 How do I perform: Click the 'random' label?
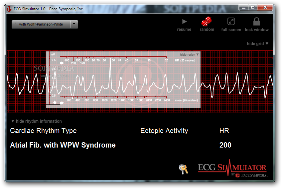pyautogui.click(x=207, y=30)
